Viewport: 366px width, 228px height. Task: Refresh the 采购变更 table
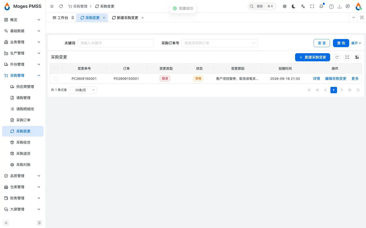tap(337, 57)
